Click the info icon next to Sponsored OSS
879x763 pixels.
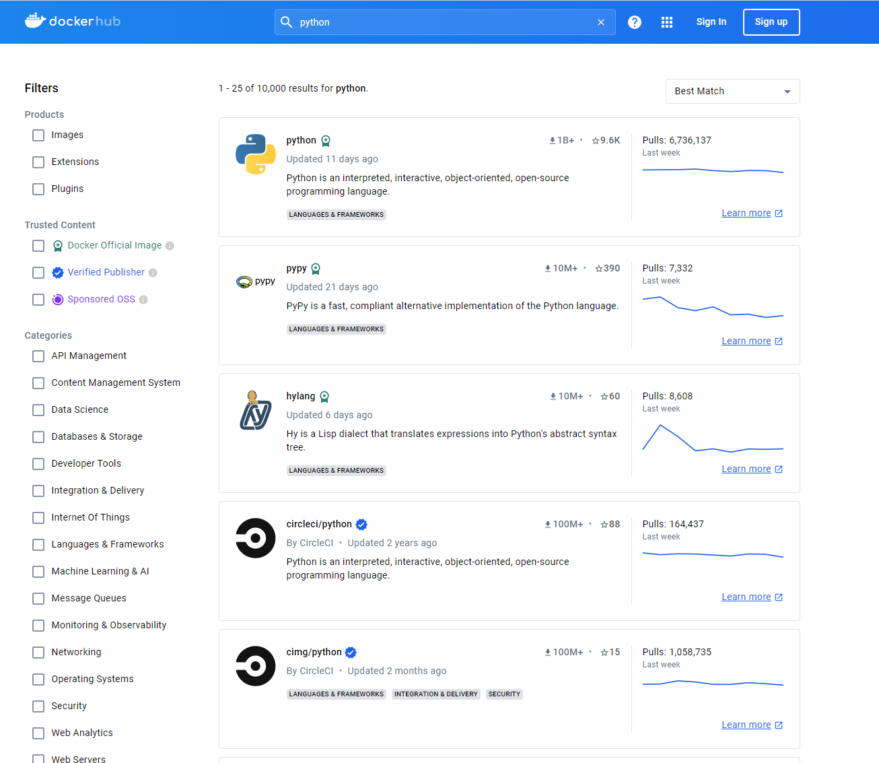143,300
